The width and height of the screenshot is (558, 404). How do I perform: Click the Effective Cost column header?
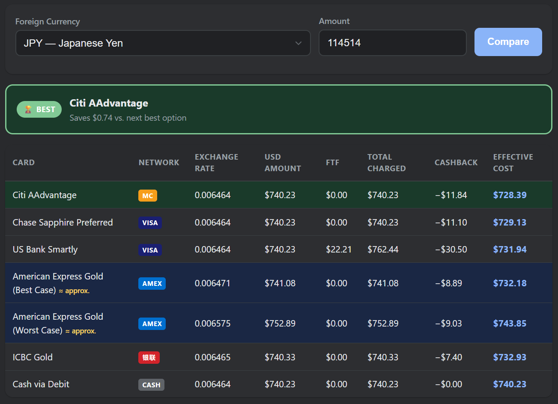click(x=513, y=163)
